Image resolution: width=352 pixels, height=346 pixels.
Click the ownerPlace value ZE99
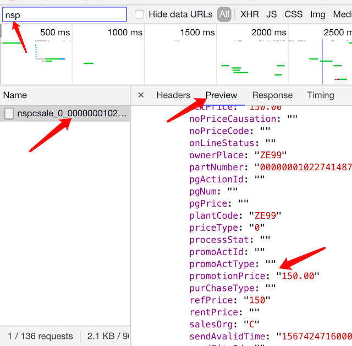point(271,155)
